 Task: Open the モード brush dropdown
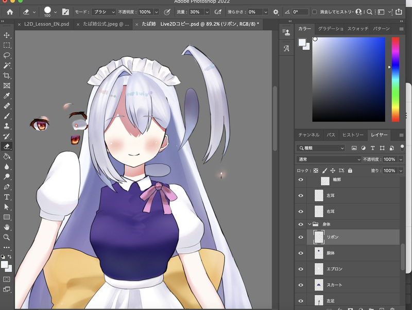(x=104, y=11)
